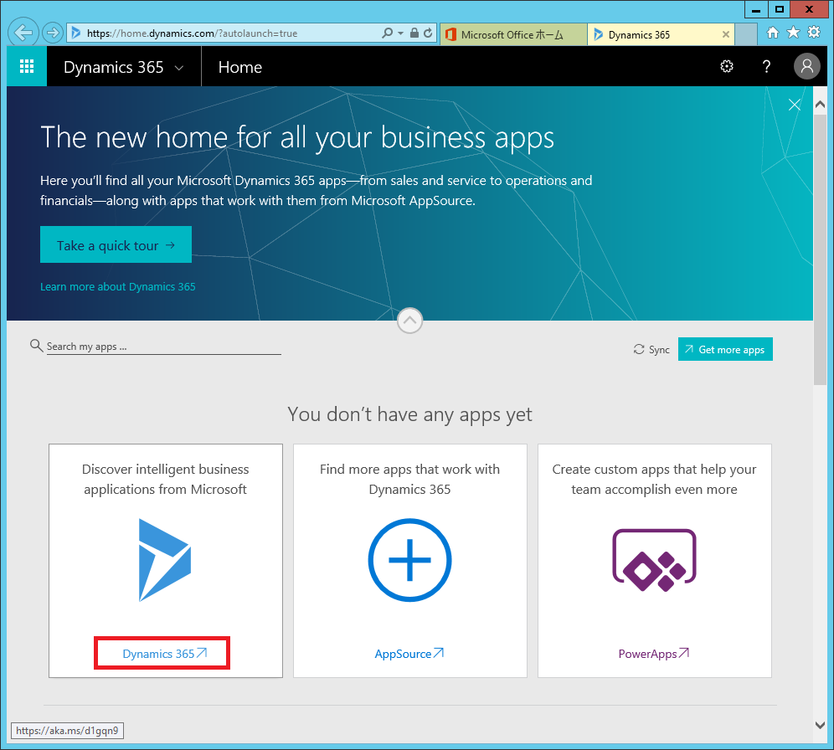Click the search magnifier beside Search my apps
This screenshot has width=834, height=750.
[36, 346]
